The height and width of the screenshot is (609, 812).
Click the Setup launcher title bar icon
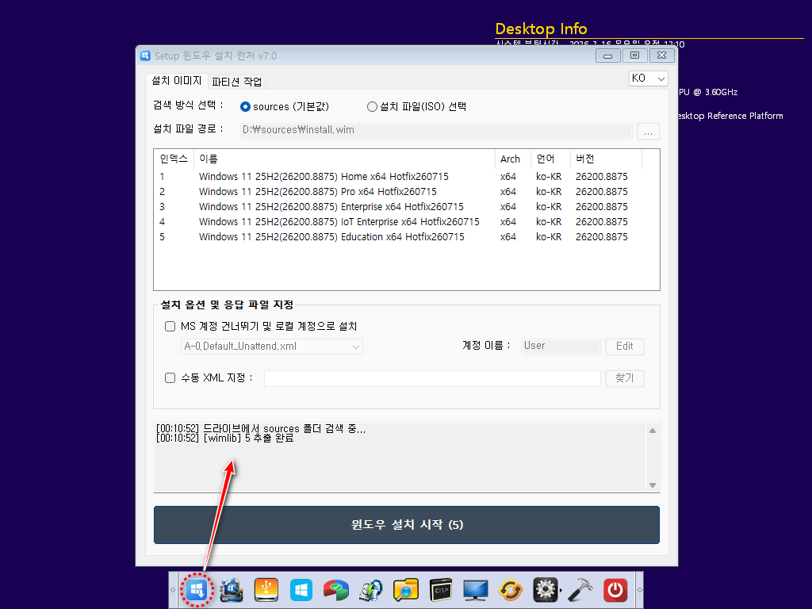click(x=146, y=56)
